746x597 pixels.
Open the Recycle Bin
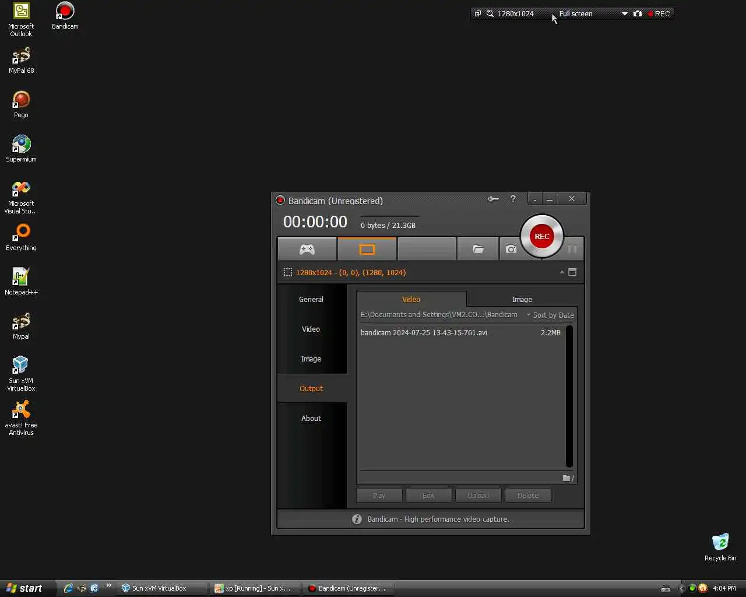coord(720,547)
